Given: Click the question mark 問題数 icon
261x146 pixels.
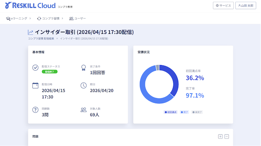Looking at the screenshot, I should coord(35,110).
